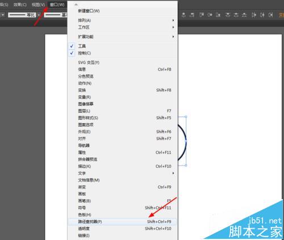284x240 pixels.
Task: Uncheck the 控制(C) panel checkmark
Action: [72, 53]
